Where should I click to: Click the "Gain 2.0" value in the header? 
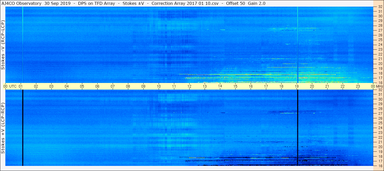click(x=257, y=3)
